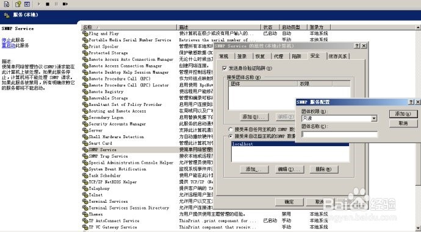Click the export list toolbar icon
The width and height of the screenshot is (421, 232).
tap(7, 4)
